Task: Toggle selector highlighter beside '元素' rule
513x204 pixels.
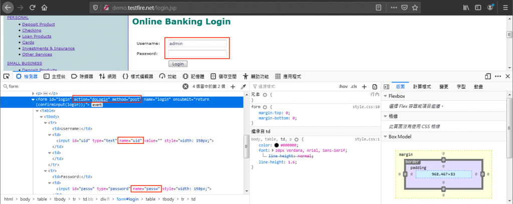Action: coord(265,94)
